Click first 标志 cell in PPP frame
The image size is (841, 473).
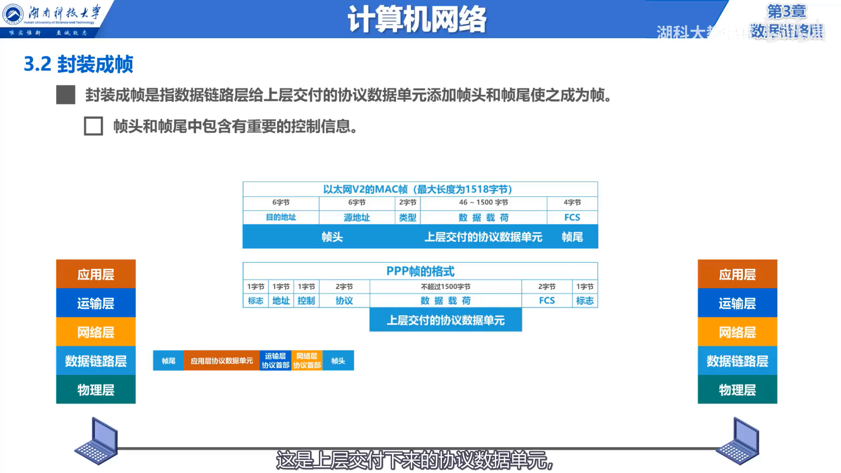pyautogui.click(x=256, y=300)
